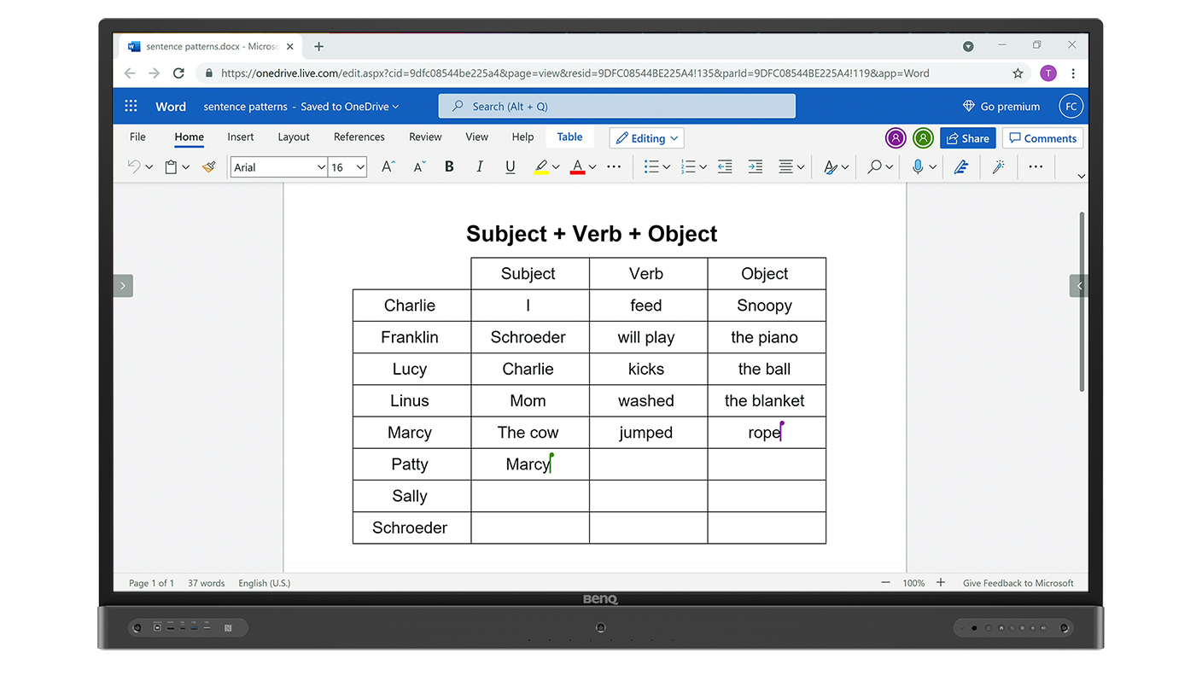Screen dimensions: 1202x676
Task: Open the Comments pane
Action: 1042,137
